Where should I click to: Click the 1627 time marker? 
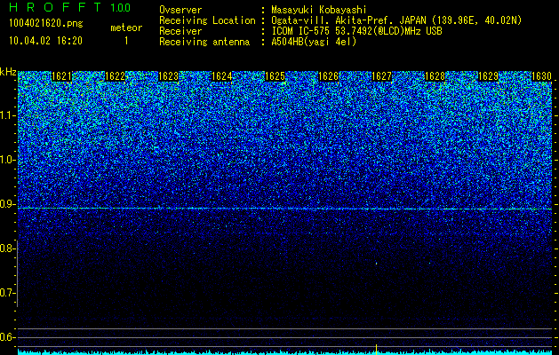381,76
